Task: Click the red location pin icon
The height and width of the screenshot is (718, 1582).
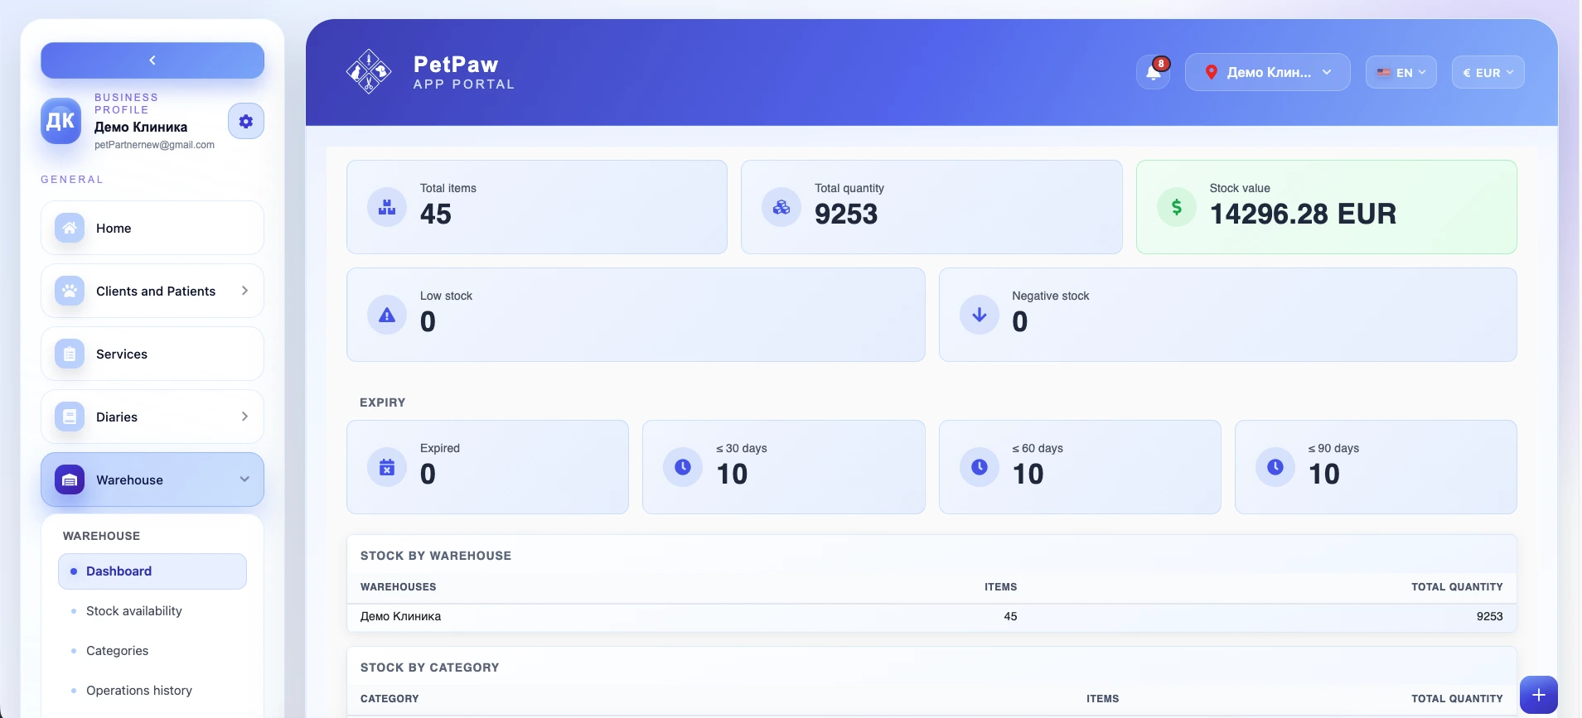Action: tap(1211, 73)
